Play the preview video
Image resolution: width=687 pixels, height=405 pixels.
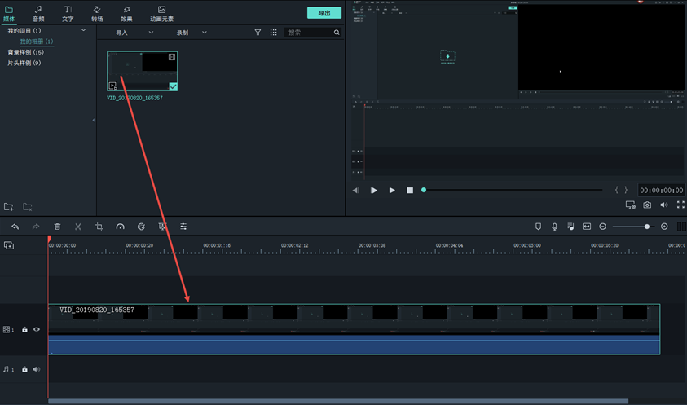click(x=392, y=190)
